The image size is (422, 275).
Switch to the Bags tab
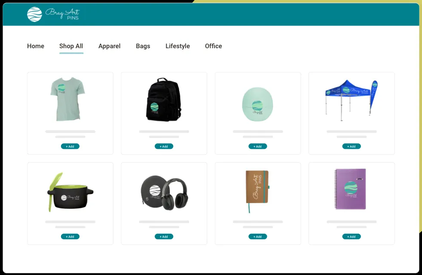[x=143, y=46]
